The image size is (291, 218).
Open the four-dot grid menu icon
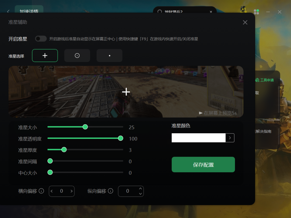[x=256, y=12]
